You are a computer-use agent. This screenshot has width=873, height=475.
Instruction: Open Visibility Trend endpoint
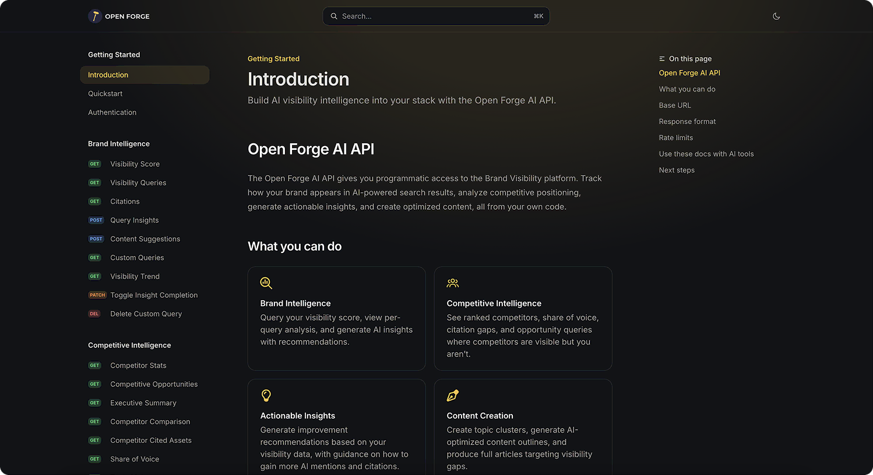coord(135,276)
